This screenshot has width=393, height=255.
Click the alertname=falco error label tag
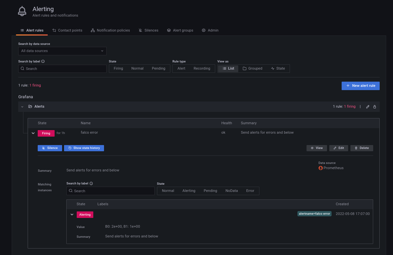[x=314, y=214]
